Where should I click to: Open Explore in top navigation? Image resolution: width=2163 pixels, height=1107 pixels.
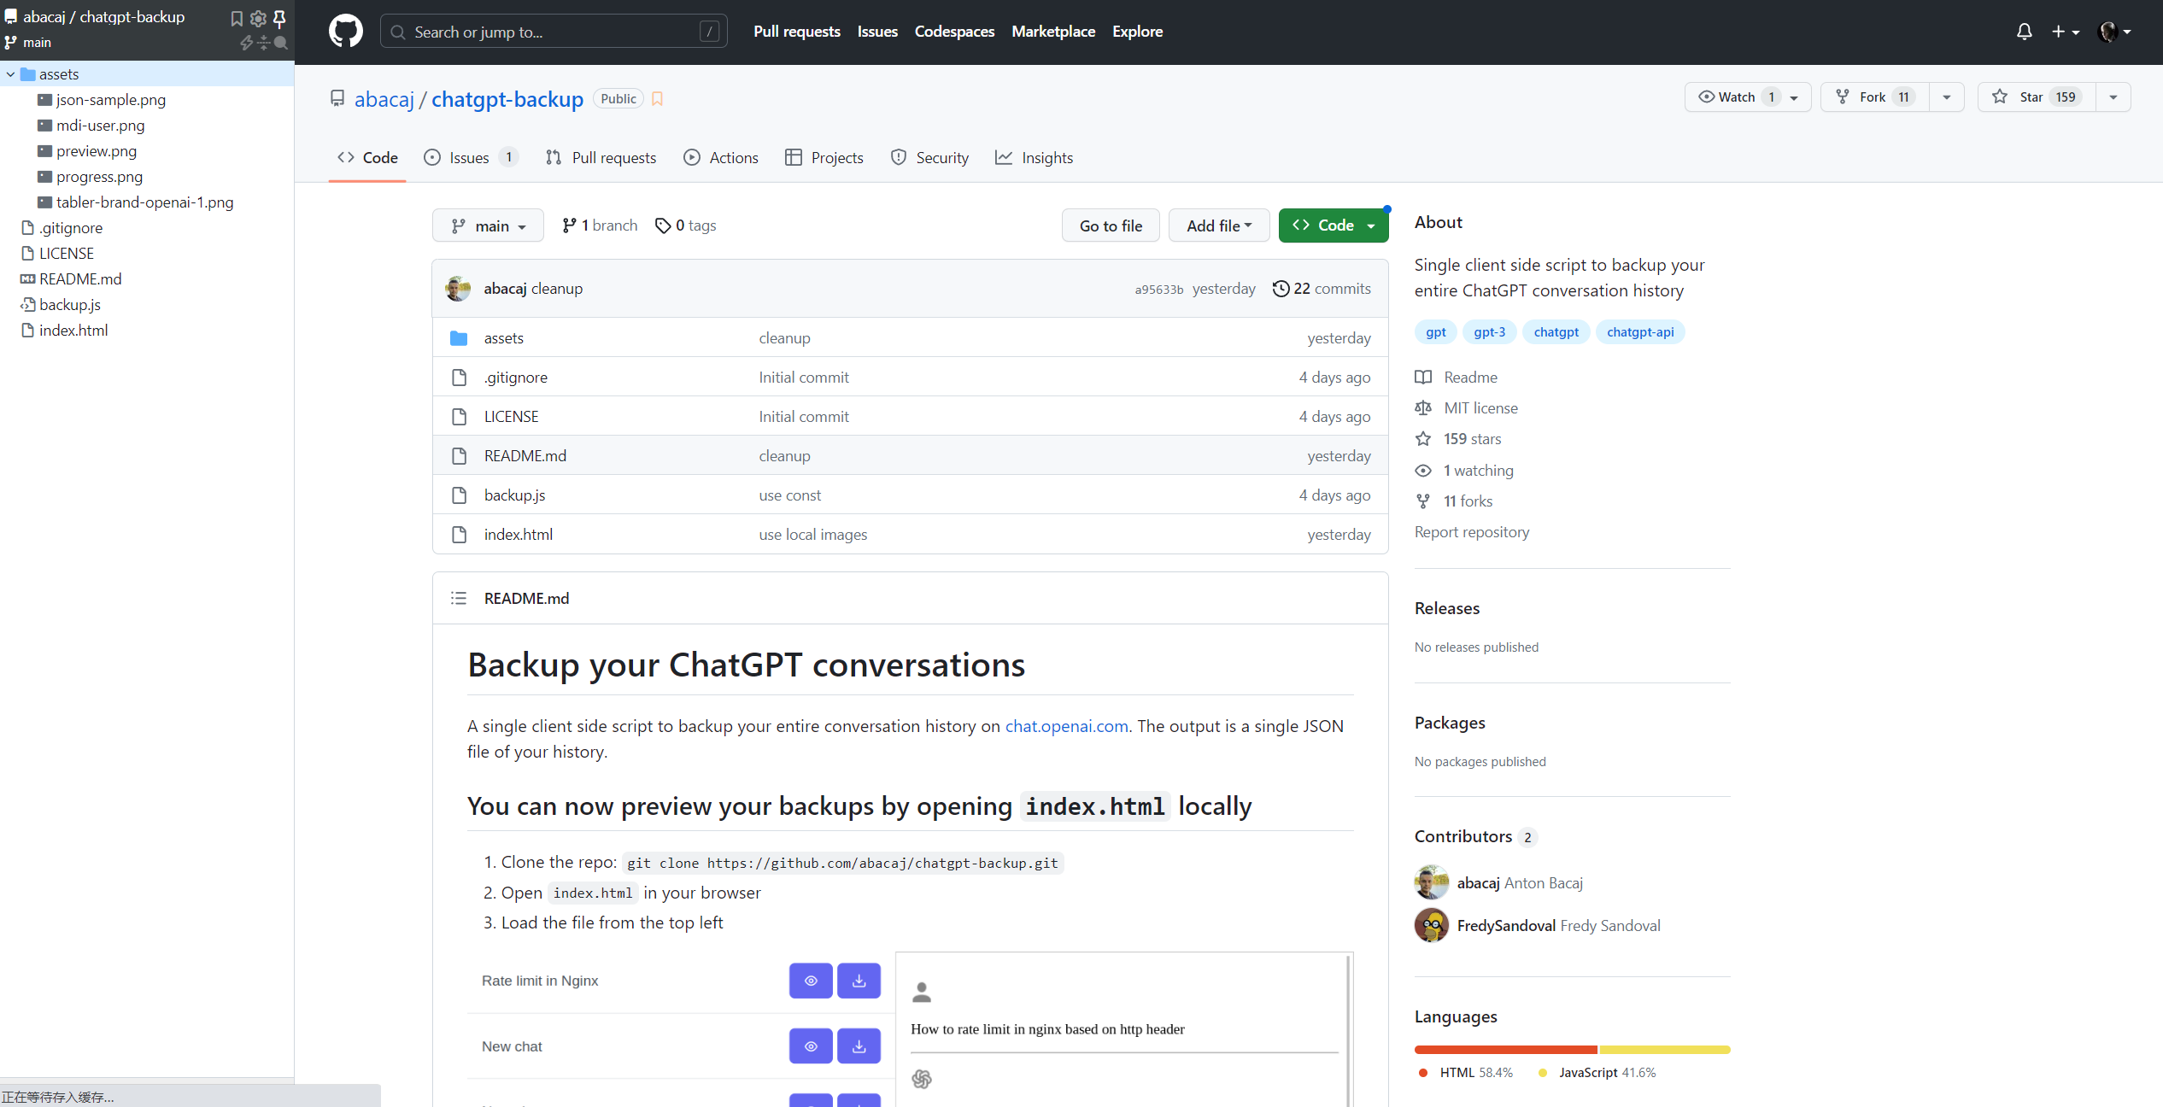(1137, 32)
